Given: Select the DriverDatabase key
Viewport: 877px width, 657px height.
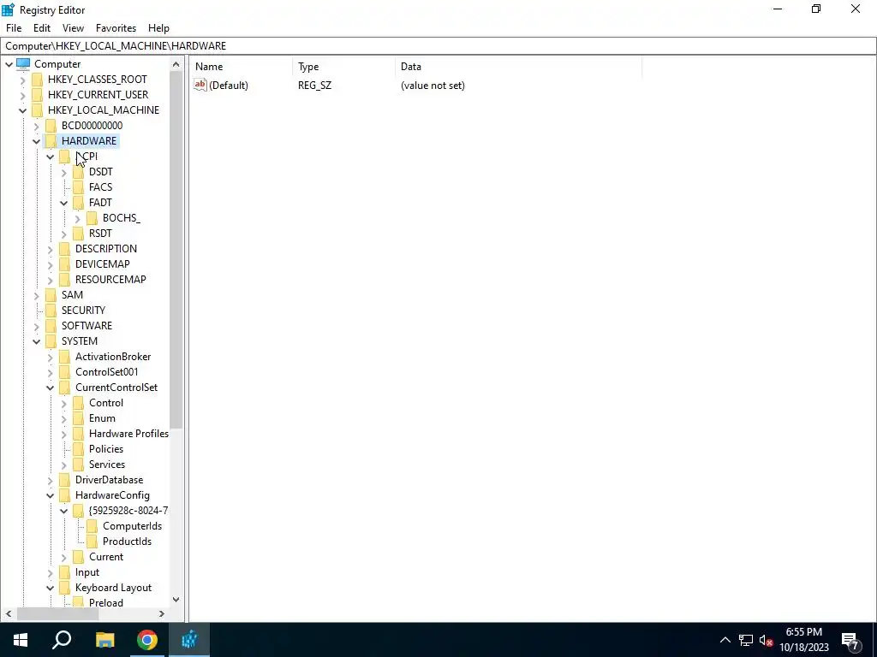Looking at the screenshot, I should click(x=109, y=480).
